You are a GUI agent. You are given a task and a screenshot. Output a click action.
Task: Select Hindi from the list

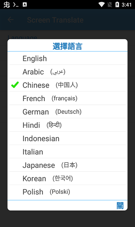67,125
